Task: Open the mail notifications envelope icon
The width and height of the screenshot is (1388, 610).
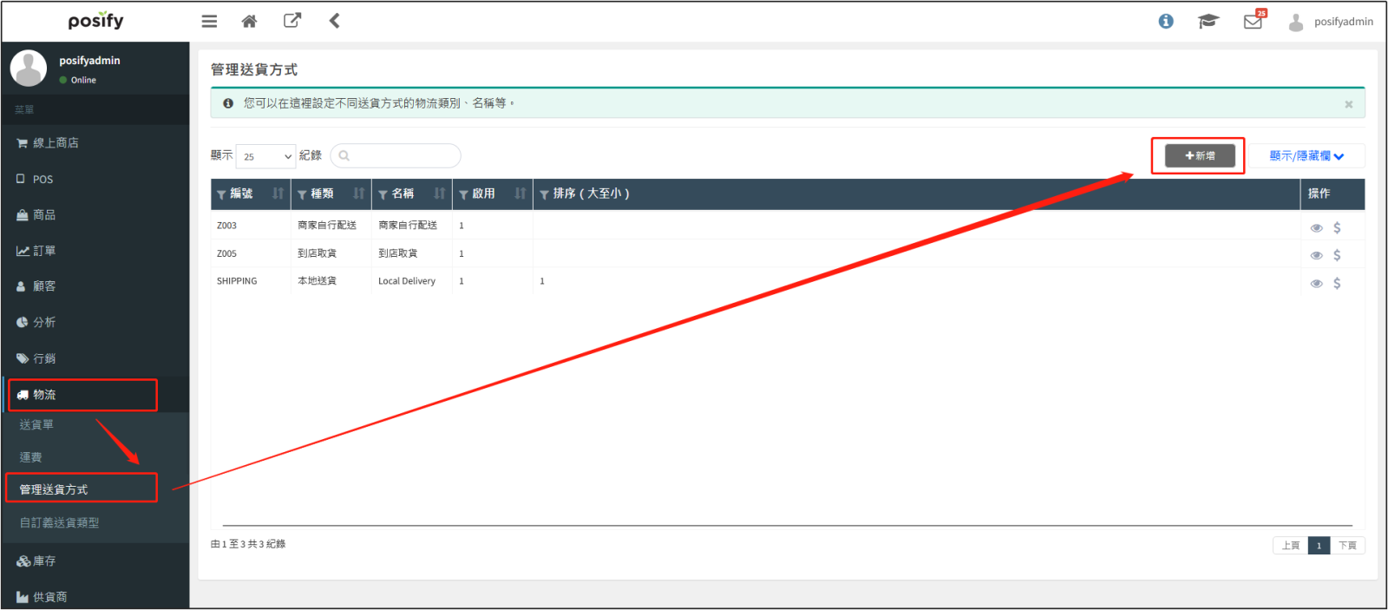Action: pos(1253,22)
